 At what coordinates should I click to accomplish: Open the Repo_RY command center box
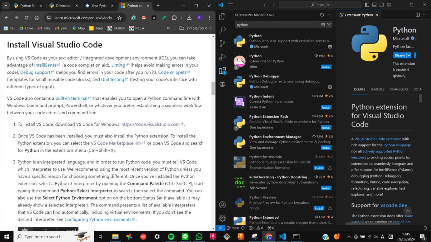point(320,5)
